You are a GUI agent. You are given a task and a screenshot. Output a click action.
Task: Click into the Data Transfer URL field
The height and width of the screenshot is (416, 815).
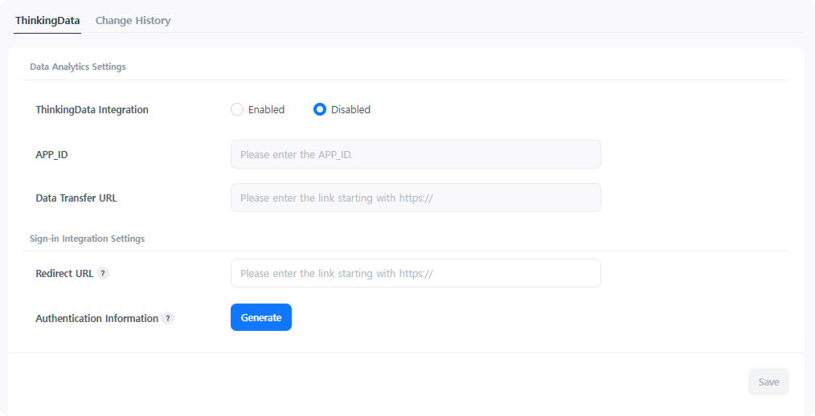coord(416,198)
